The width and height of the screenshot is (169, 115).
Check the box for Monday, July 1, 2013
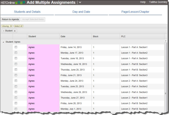16,109
